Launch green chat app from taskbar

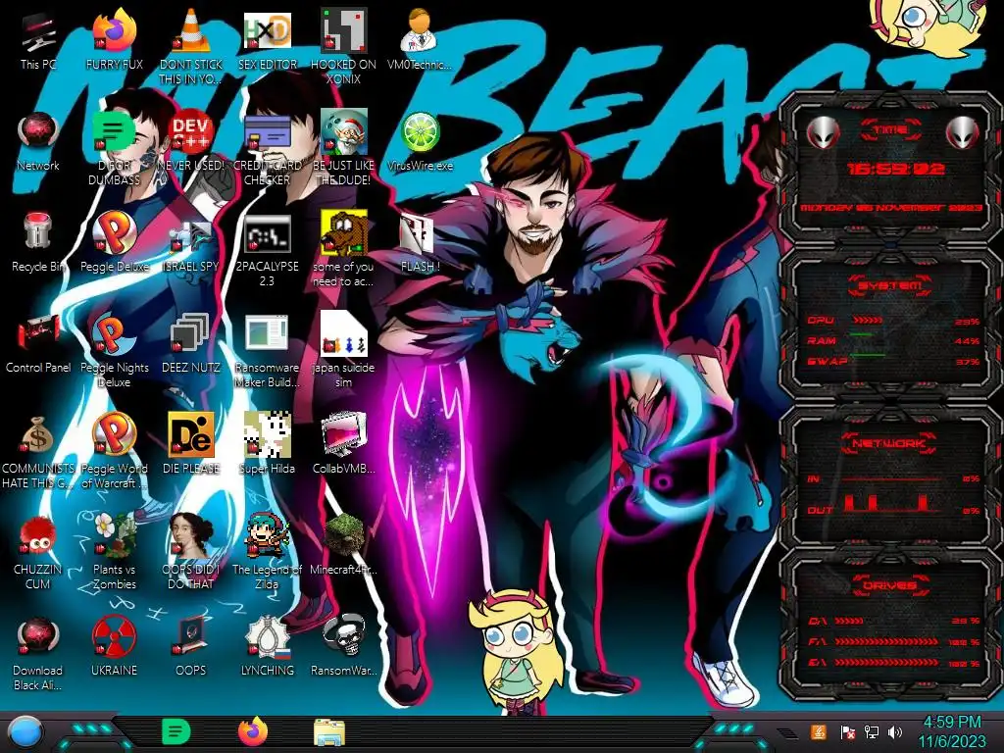click(176, 731)
